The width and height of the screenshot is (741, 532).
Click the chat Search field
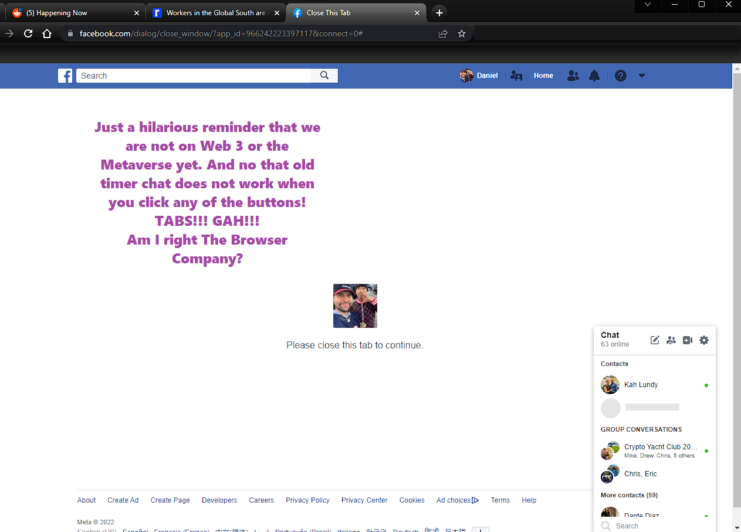click(655, 526)
